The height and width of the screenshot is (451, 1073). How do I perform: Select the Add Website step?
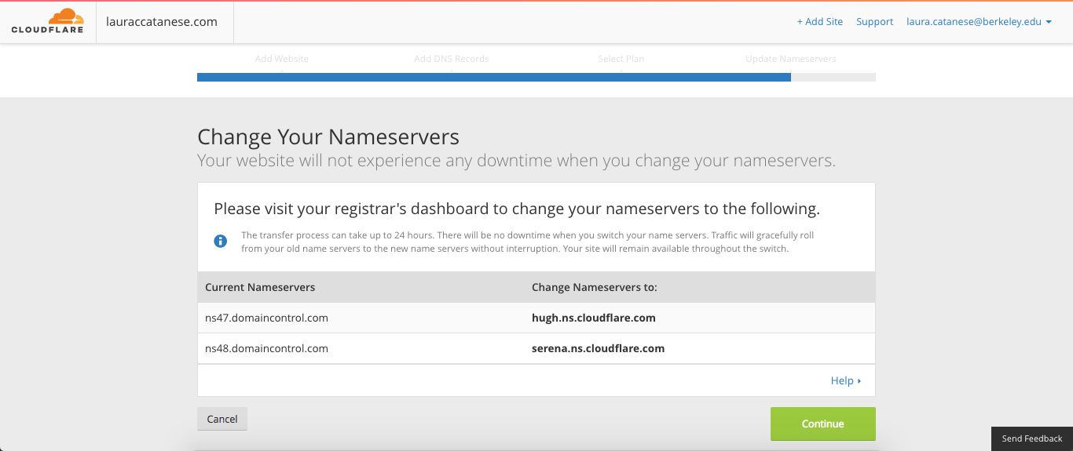tap(282, 59)
